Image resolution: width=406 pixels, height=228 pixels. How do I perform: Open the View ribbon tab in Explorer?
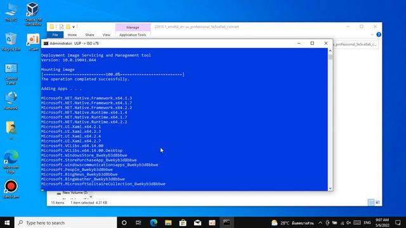106,35
